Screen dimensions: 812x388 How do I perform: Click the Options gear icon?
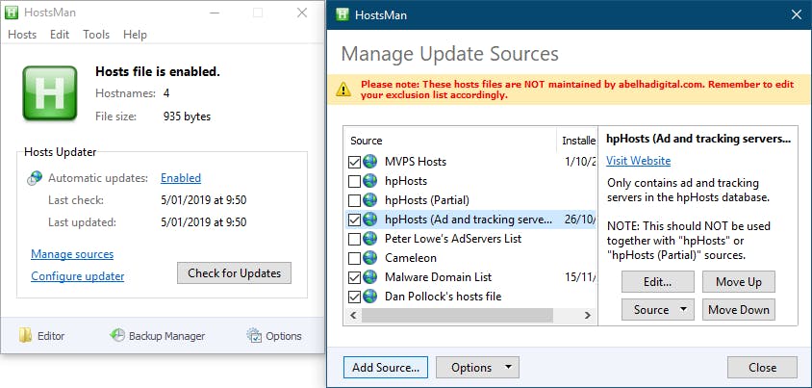tap(254, 336)
